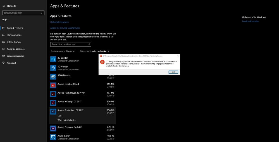Screen dimensions: 279x142
Task: Click the Offline-Karten map icon
Action: pos(3,42)
